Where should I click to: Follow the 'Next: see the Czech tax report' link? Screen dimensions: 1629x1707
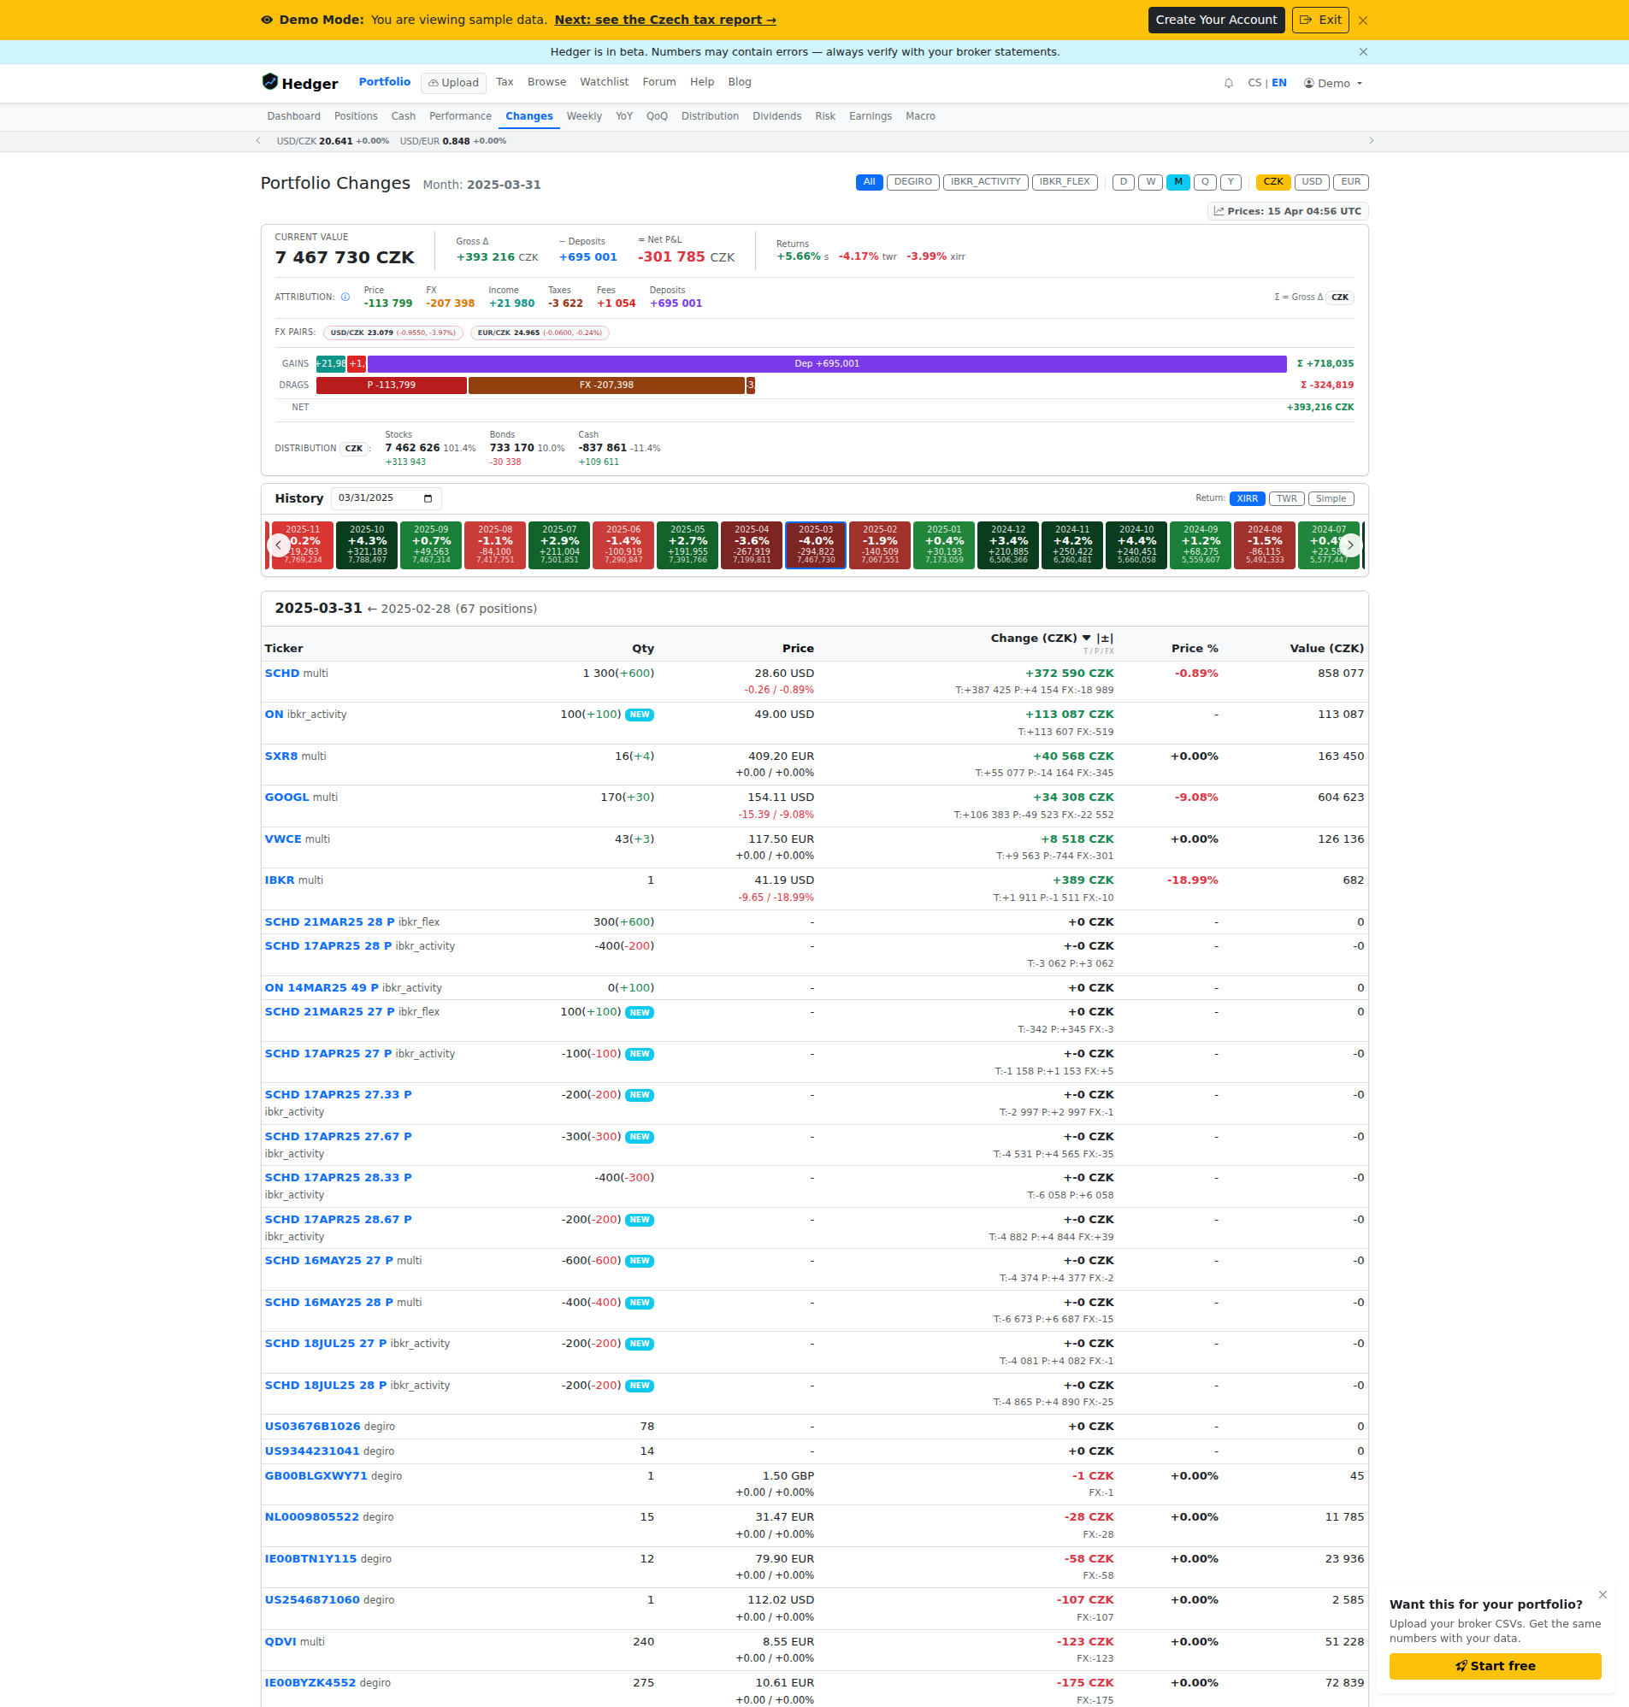pos(665,20)
